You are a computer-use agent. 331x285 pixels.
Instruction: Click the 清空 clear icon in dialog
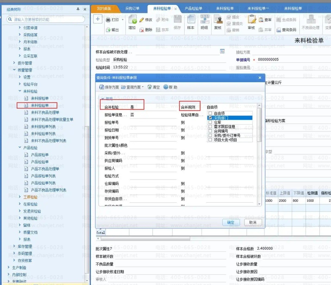149,87
